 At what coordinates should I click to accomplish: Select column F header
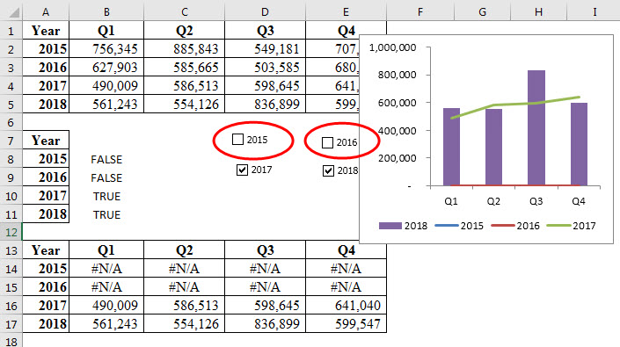click(419, 12)
